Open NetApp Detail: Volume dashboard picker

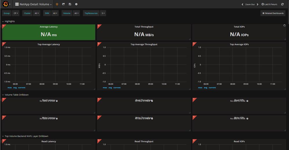pos(35,4)
